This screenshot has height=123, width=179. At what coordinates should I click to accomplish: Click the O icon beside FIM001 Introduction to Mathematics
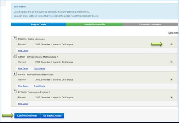tap(15, 56)
